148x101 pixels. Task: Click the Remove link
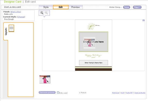pos(116,93)
